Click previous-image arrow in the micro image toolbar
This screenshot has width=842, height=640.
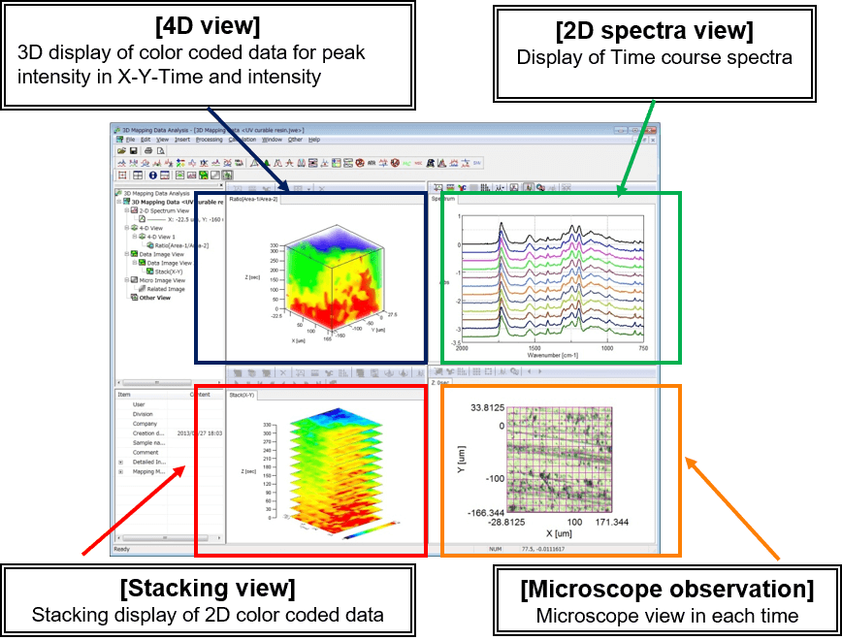(x=530, y=371)
